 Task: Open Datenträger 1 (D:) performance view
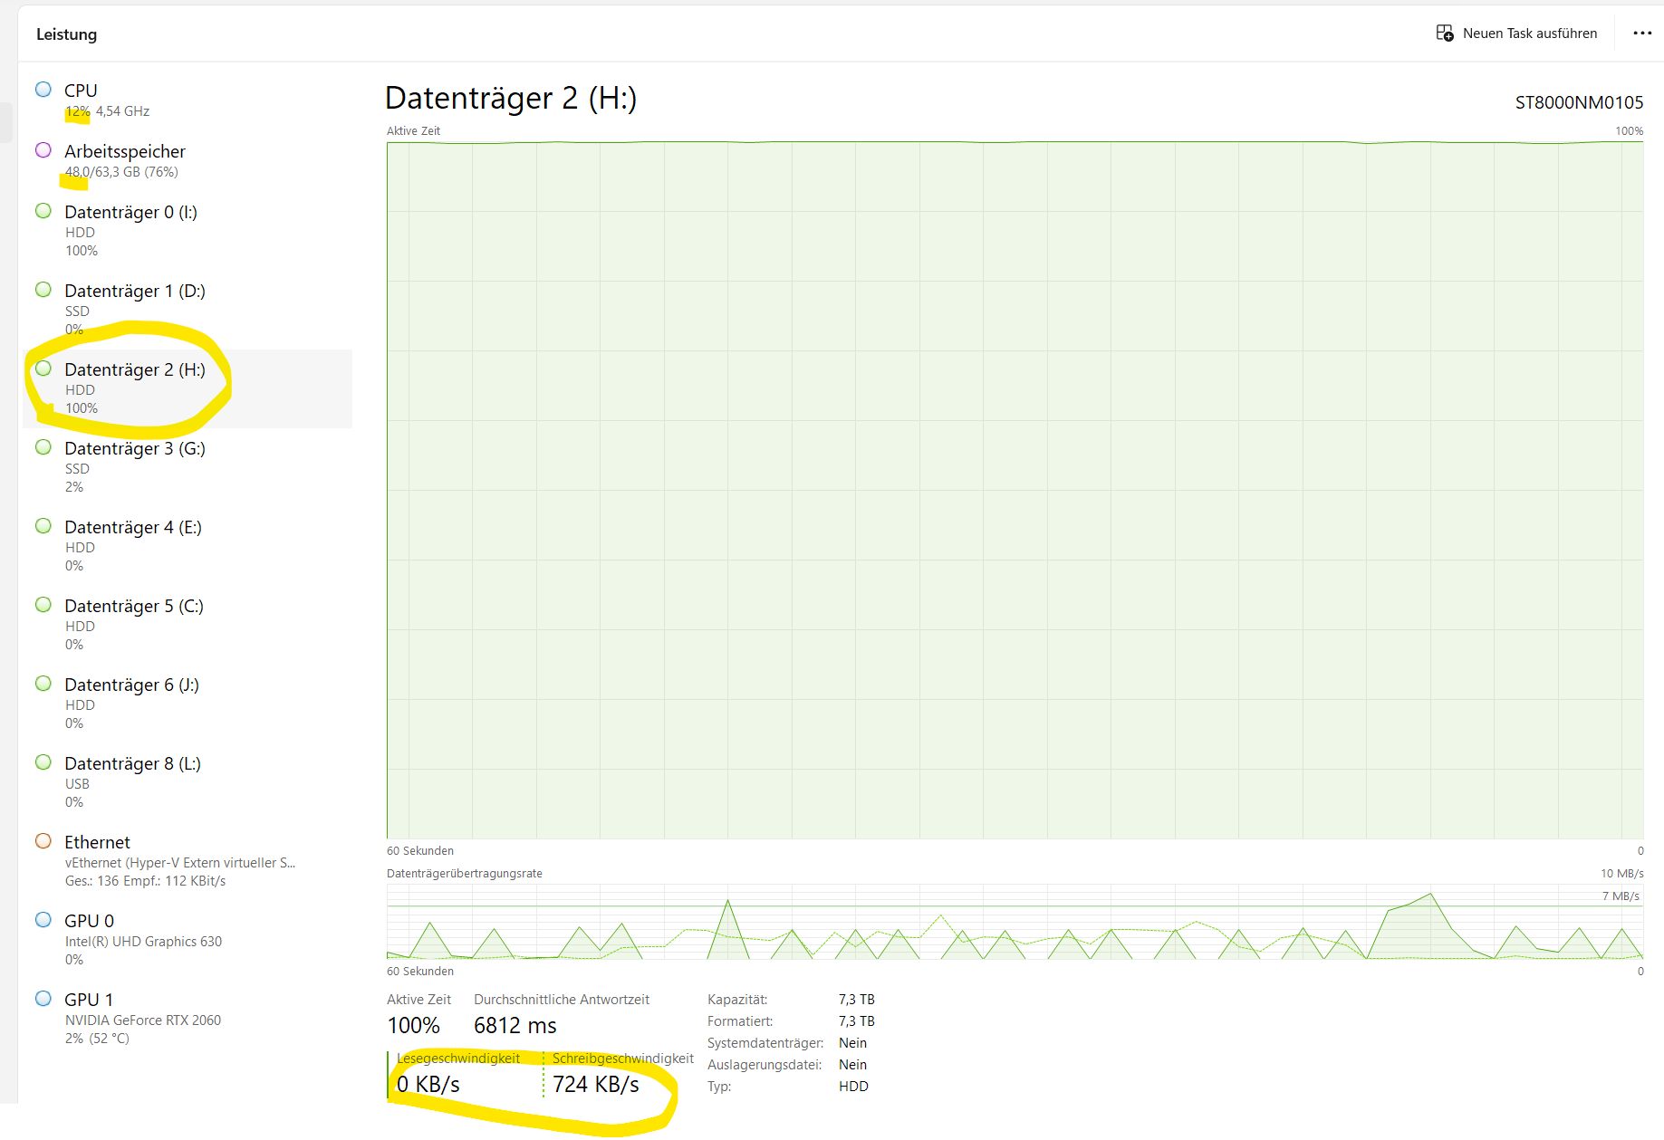coord(188,310)
